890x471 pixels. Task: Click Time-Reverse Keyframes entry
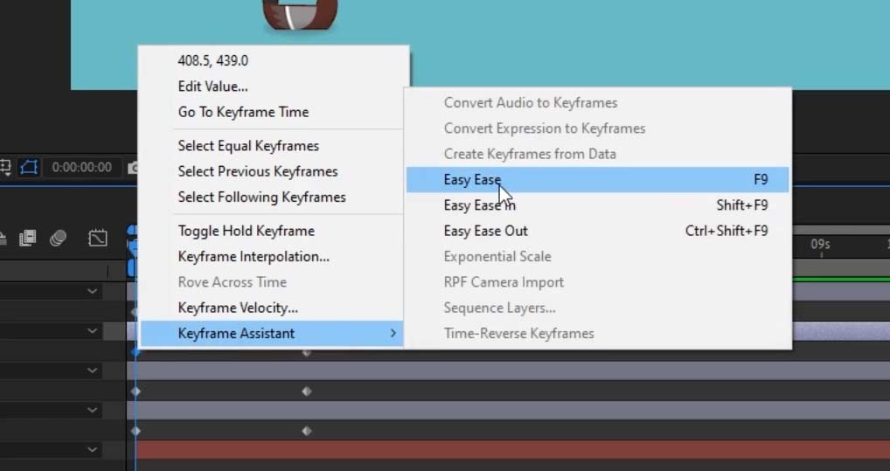(598, 334)
